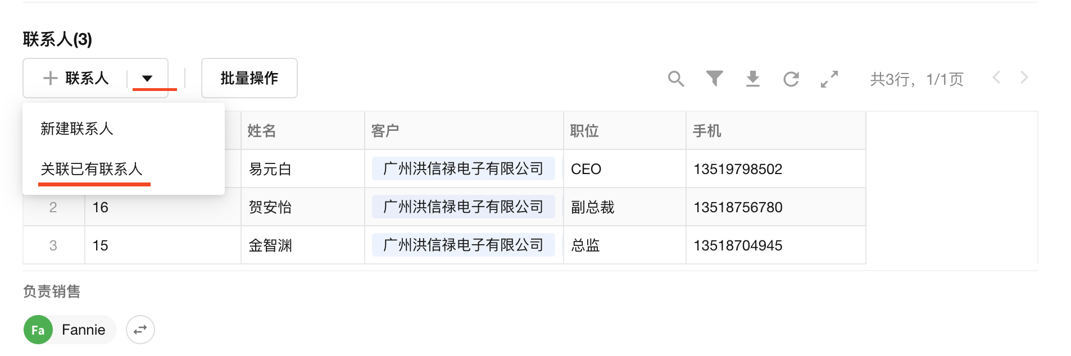Click the download export icon
This screenshot has height=356, width=1071.
pos(752,79)
